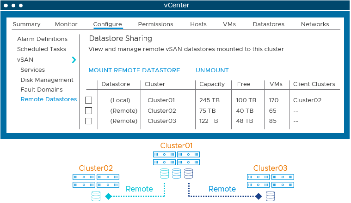Screen dimensions: 351x203
Task: Select the Remote Cluster02 datastore checkbox
Action: [x=89, y=110]
